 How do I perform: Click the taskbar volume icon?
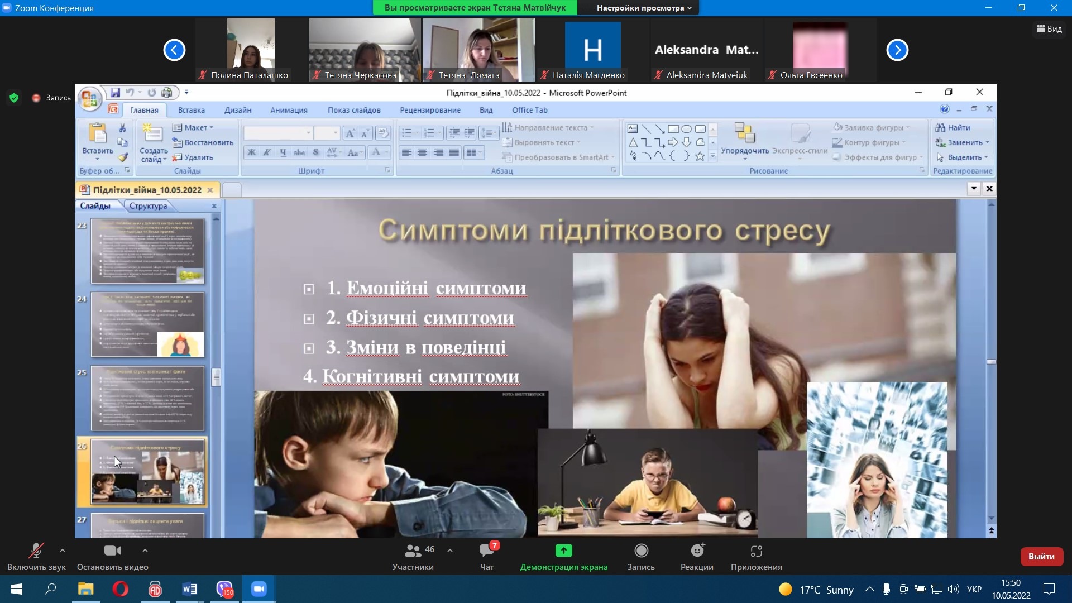pyautogui.click(x=953, y=589)
